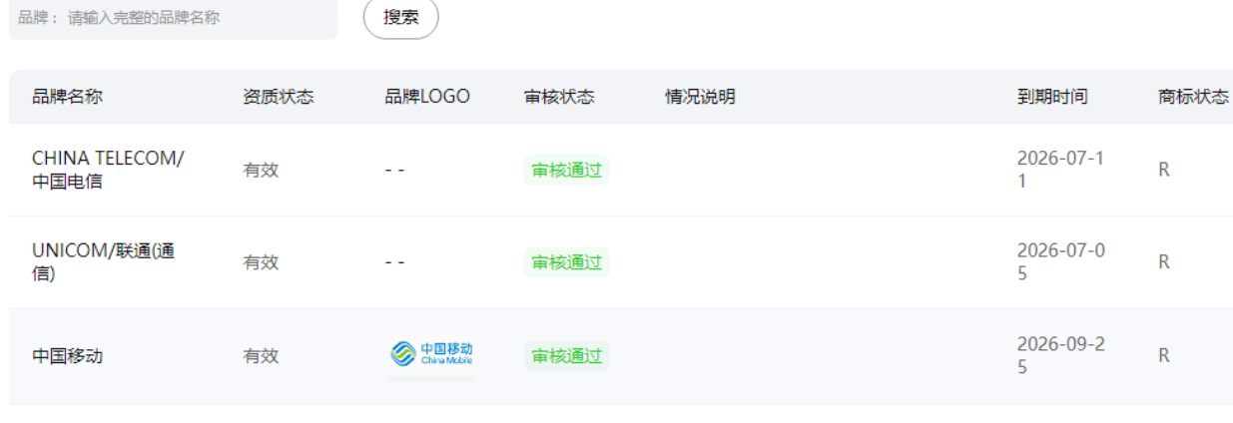Click the 资质状态 column header
This screenshot has height=423, width=1233.
(279, 97)
